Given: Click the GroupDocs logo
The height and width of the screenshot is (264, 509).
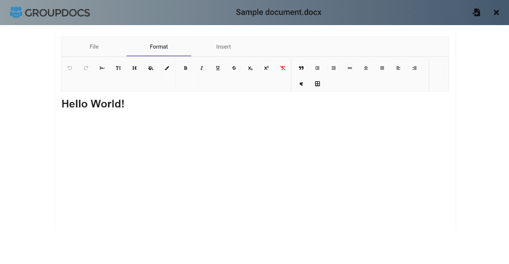Looking at the screenshot, I should coord(50,13).
